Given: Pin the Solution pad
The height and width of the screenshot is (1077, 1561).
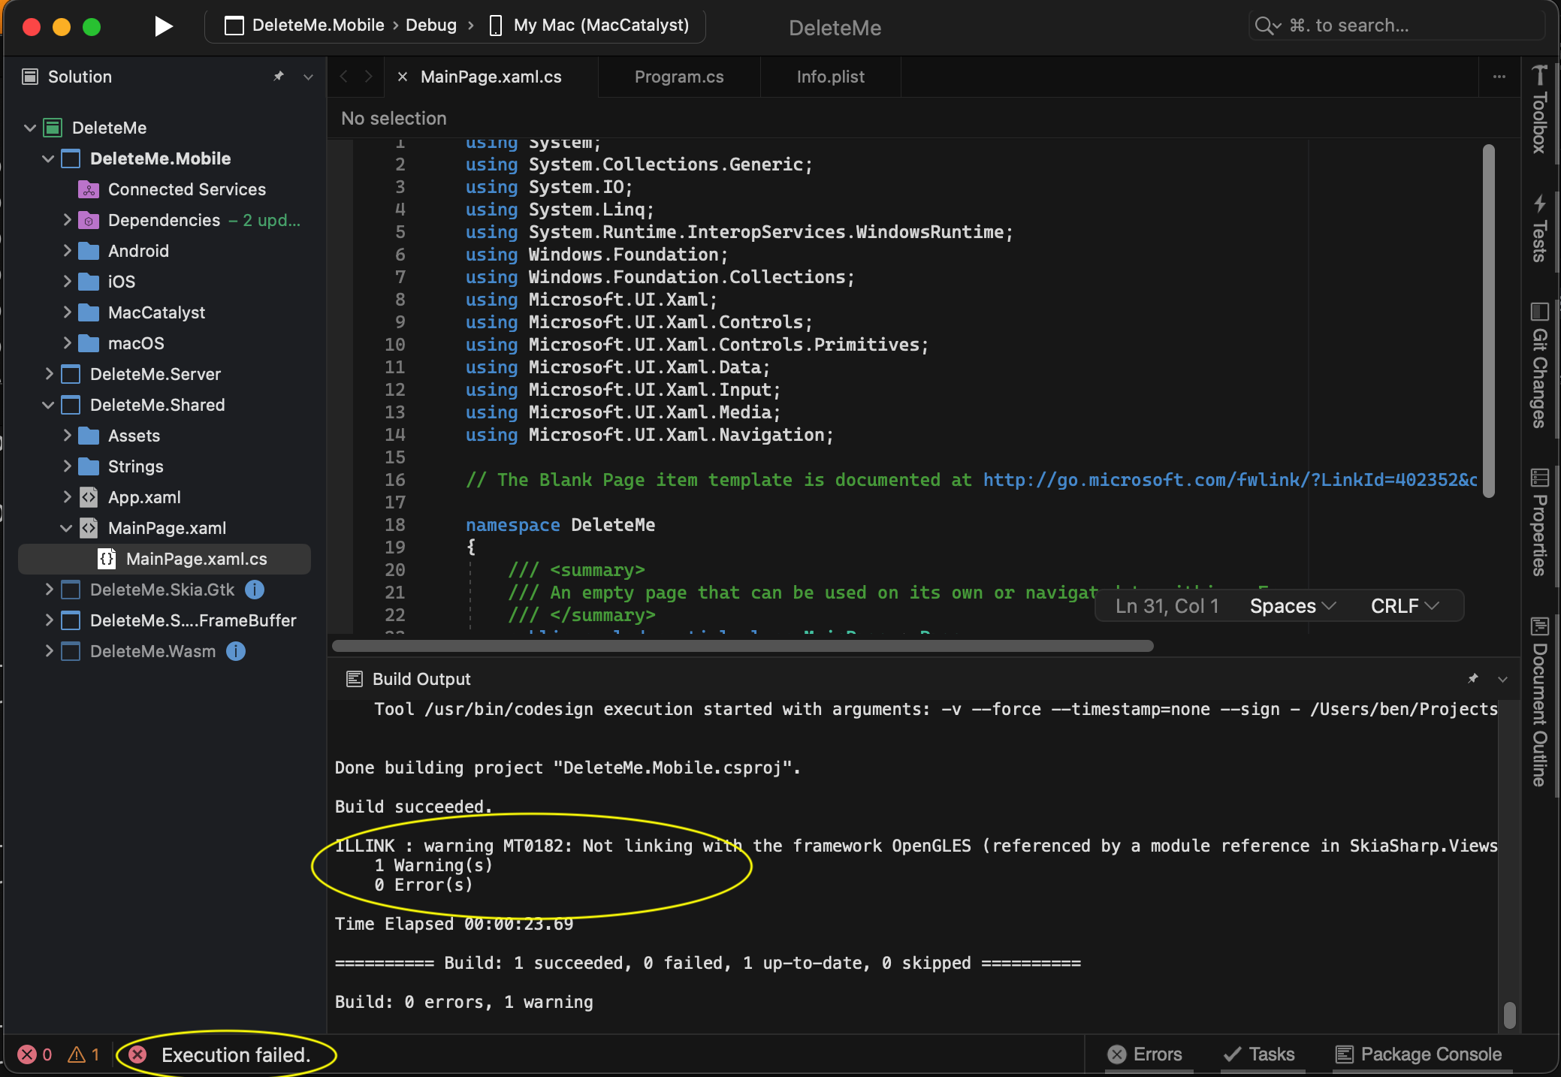Looking at the screenshot, I should [279, 76].
